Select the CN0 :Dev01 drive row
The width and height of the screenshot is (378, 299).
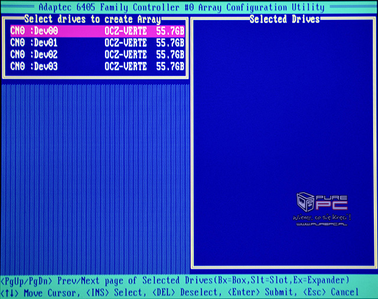coord(97,43)
